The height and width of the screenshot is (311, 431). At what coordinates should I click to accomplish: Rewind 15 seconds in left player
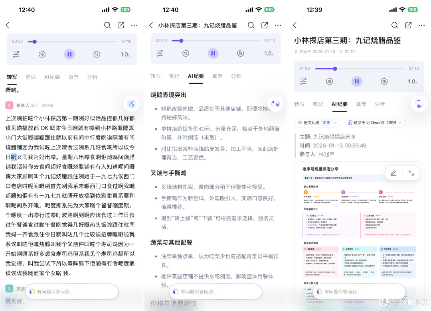tap(42, 54)
